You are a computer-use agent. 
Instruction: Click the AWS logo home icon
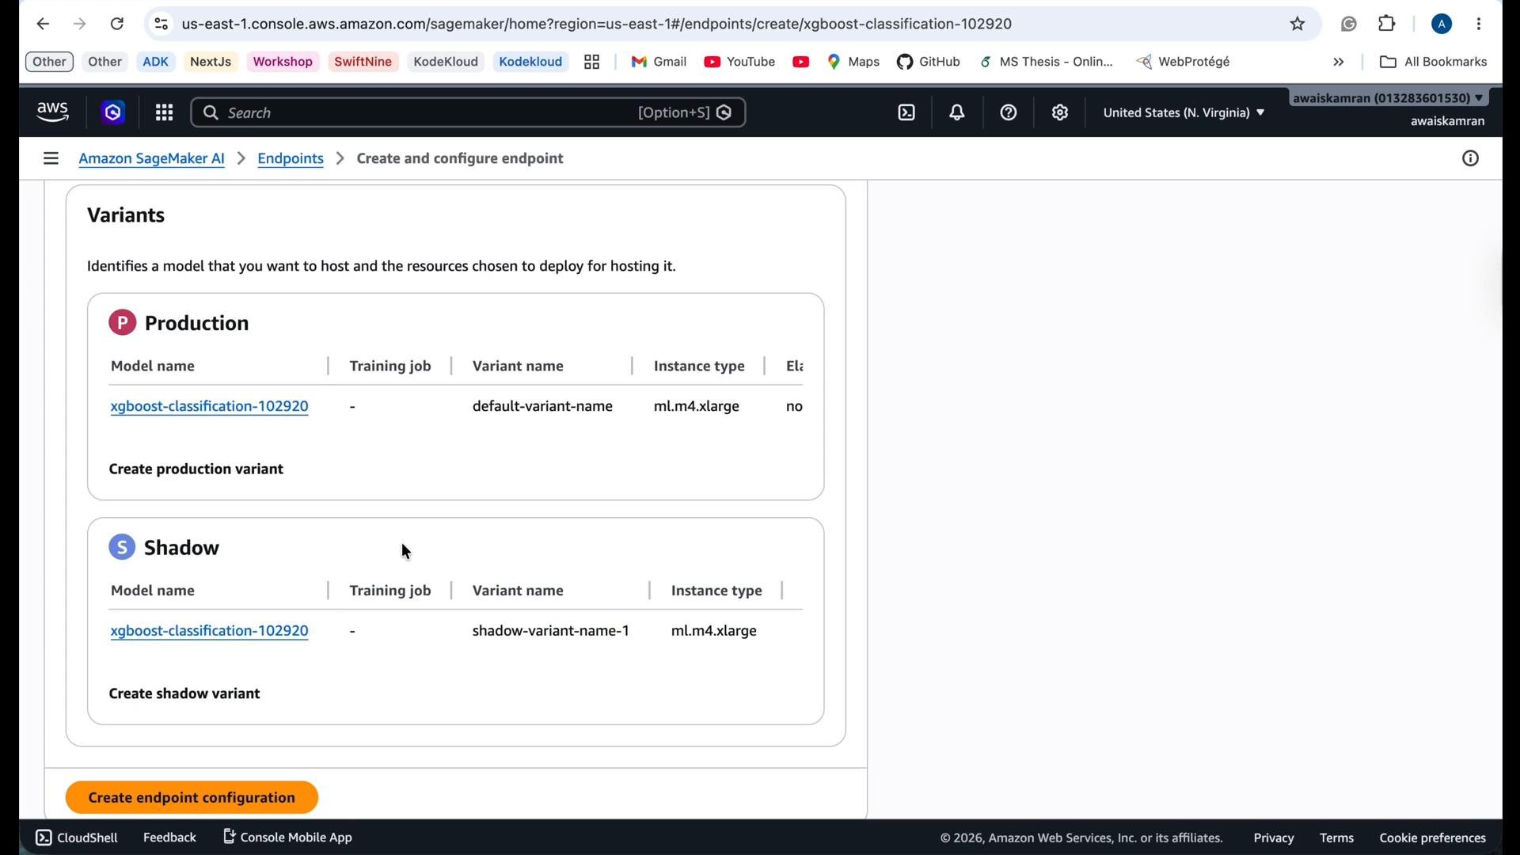point(53,112)
